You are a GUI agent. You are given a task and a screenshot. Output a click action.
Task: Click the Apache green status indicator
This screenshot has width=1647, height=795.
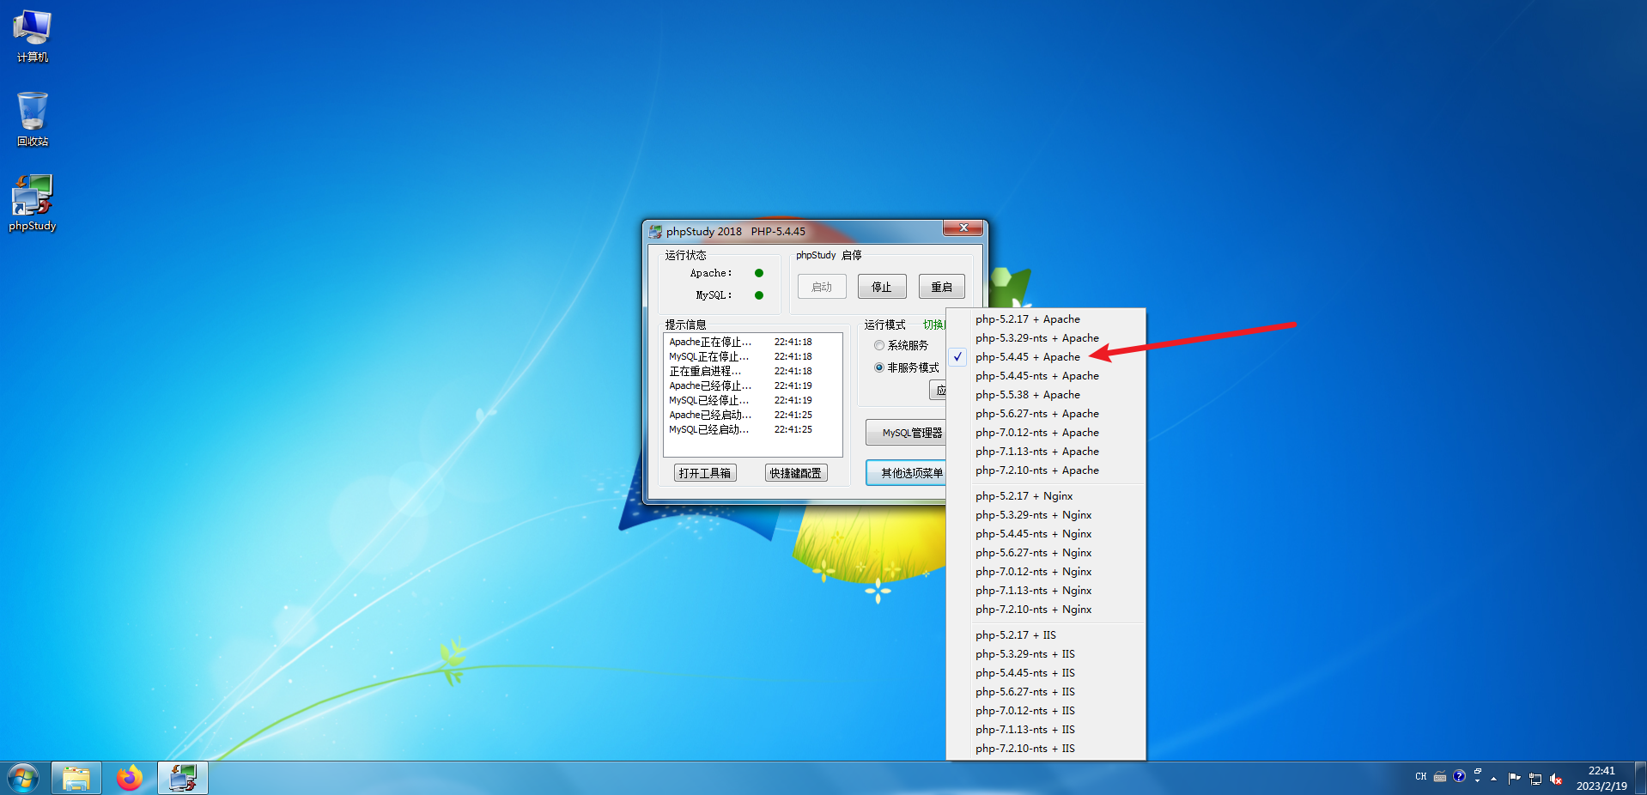[759, 273]
